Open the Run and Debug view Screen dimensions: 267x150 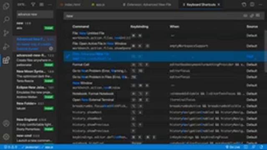click(6, 46)
